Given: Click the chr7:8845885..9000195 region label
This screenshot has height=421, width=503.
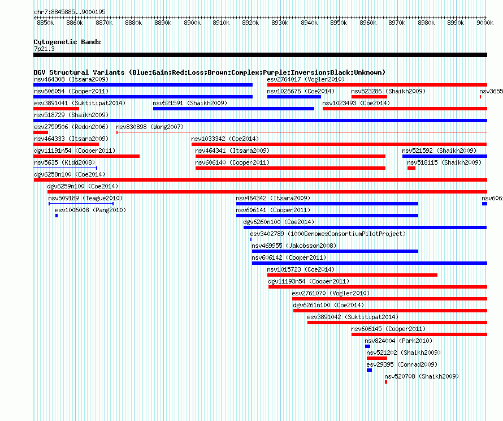Looking at the screenshot, I should (70, 12).
